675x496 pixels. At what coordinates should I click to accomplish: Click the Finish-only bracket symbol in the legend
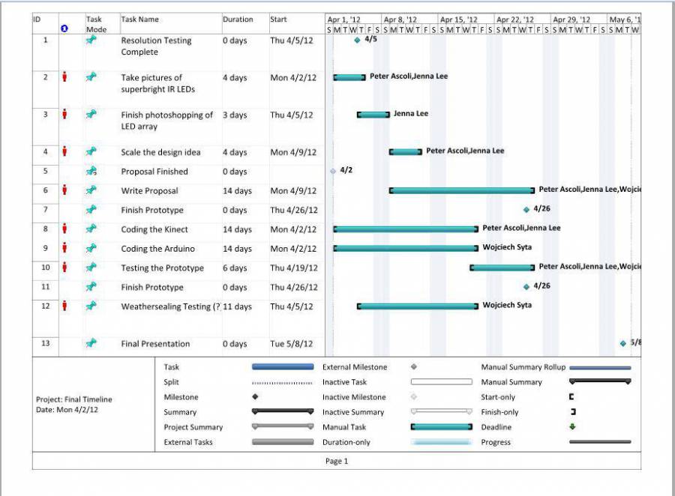[573, 411]
